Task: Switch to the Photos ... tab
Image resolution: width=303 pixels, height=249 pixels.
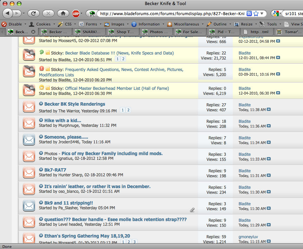Action: point(156,32)
